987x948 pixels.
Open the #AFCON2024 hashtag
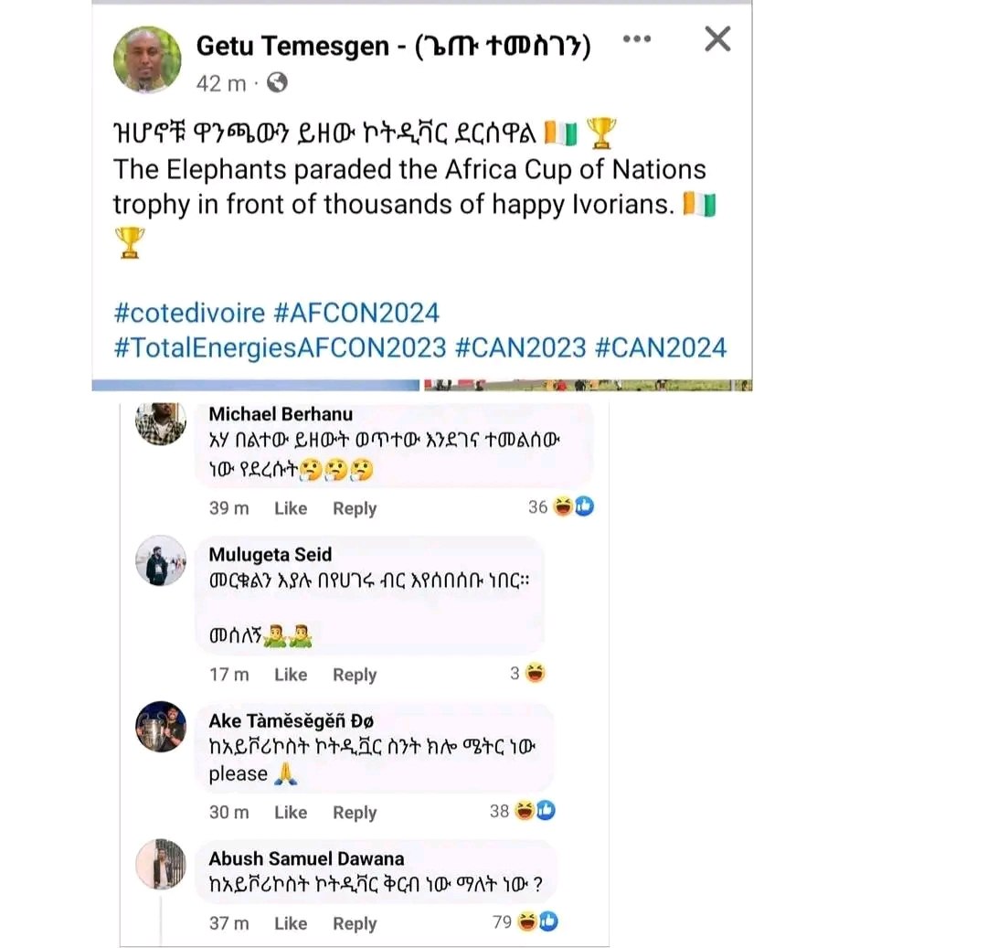(356, 313)
